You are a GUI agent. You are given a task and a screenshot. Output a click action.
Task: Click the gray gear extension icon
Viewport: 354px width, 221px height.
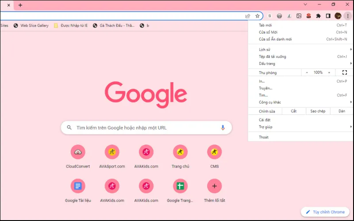coord(279,16)
